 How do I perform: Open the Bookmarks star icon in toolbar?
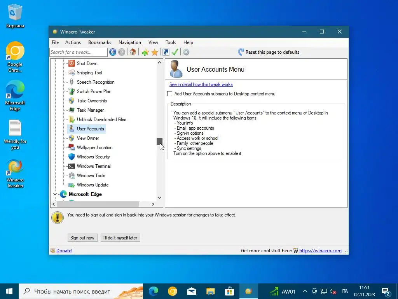pos(155,53)
